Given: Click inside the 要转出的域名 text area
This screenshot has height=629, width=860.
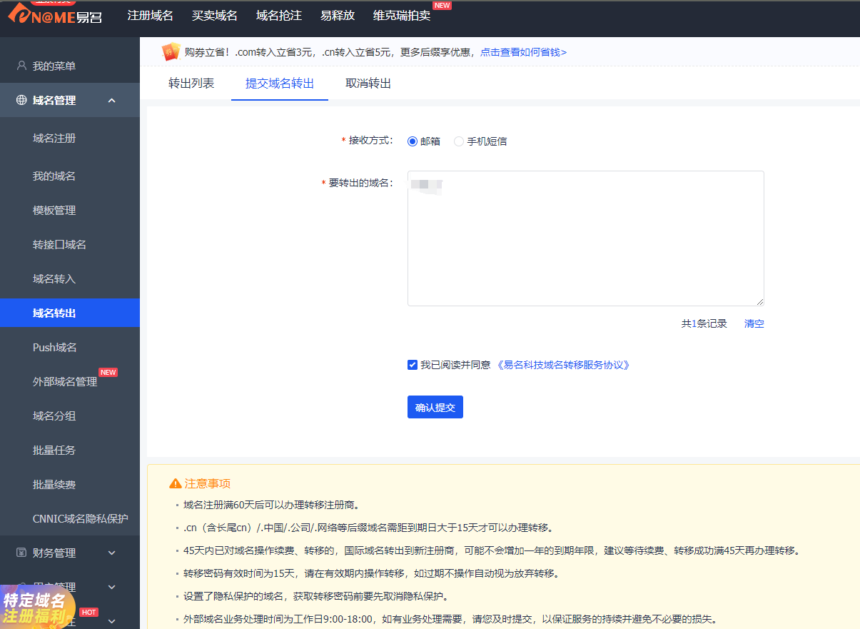Looking at the screenshot, I should pos(586,238).
